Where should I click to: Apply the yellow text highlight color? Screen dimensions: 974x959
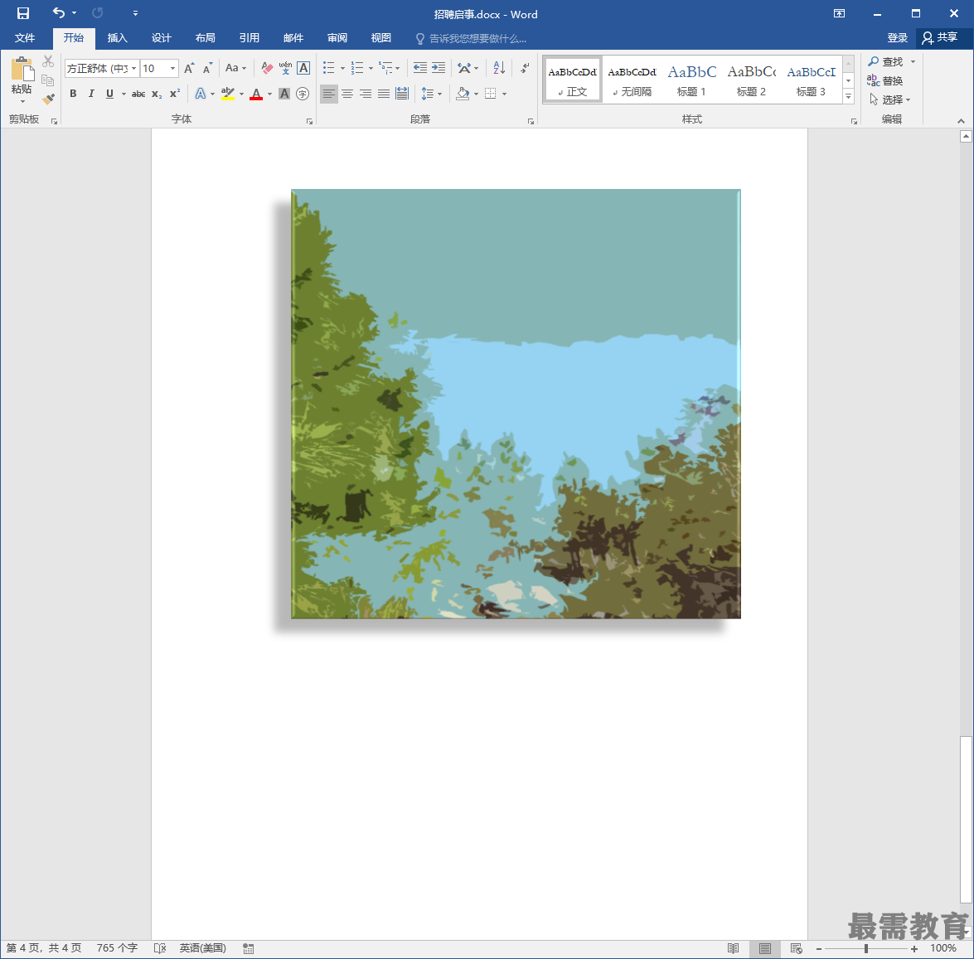pos(227,94)
